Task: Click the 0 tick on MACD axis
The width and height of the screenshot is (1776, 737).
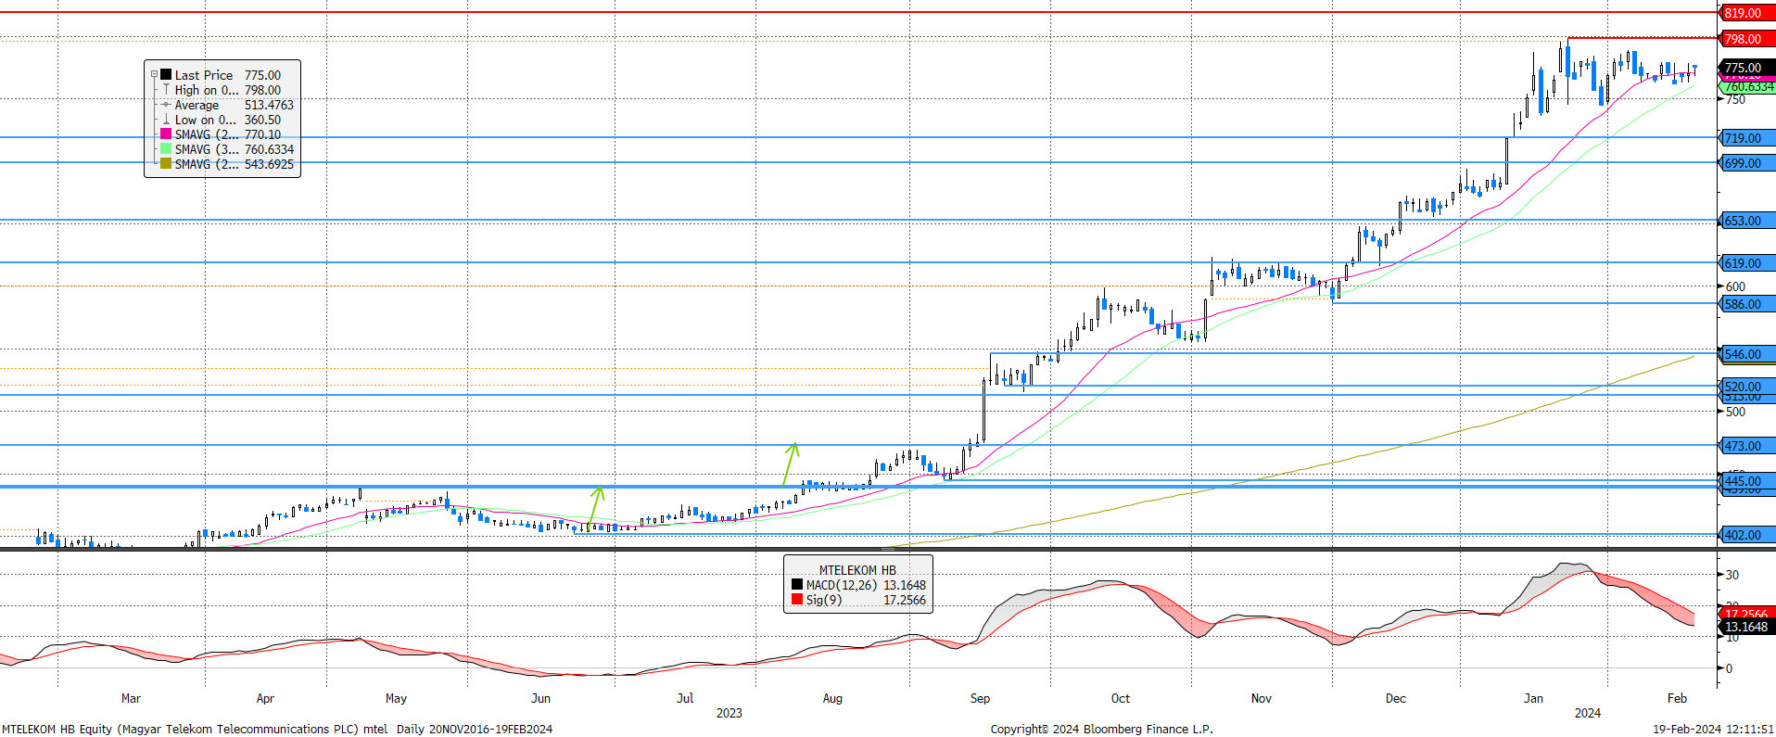Action: point(1728,668)
